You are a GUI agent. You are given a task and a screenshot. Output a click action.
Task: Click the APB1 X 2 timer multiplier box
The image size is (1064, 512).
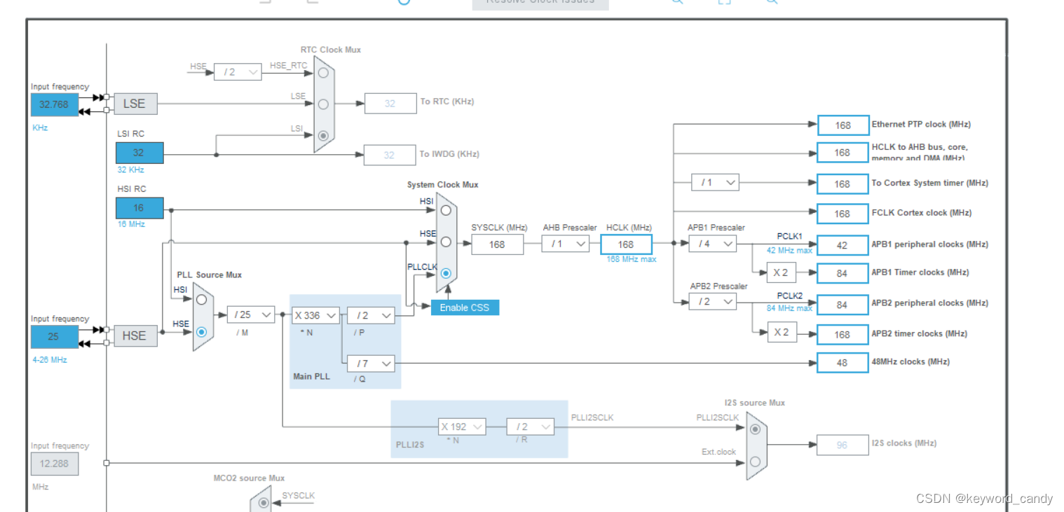click(x=781, y=272)
